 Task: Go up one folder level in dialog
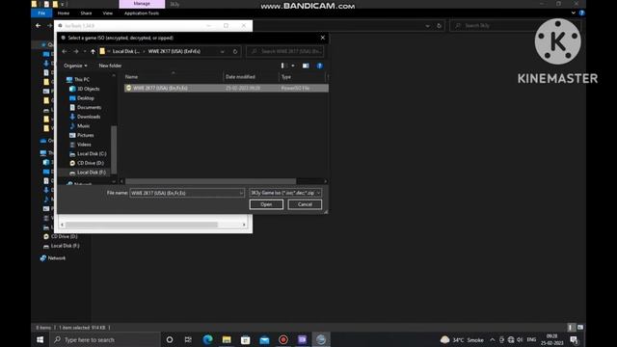[x=93, y=51]
